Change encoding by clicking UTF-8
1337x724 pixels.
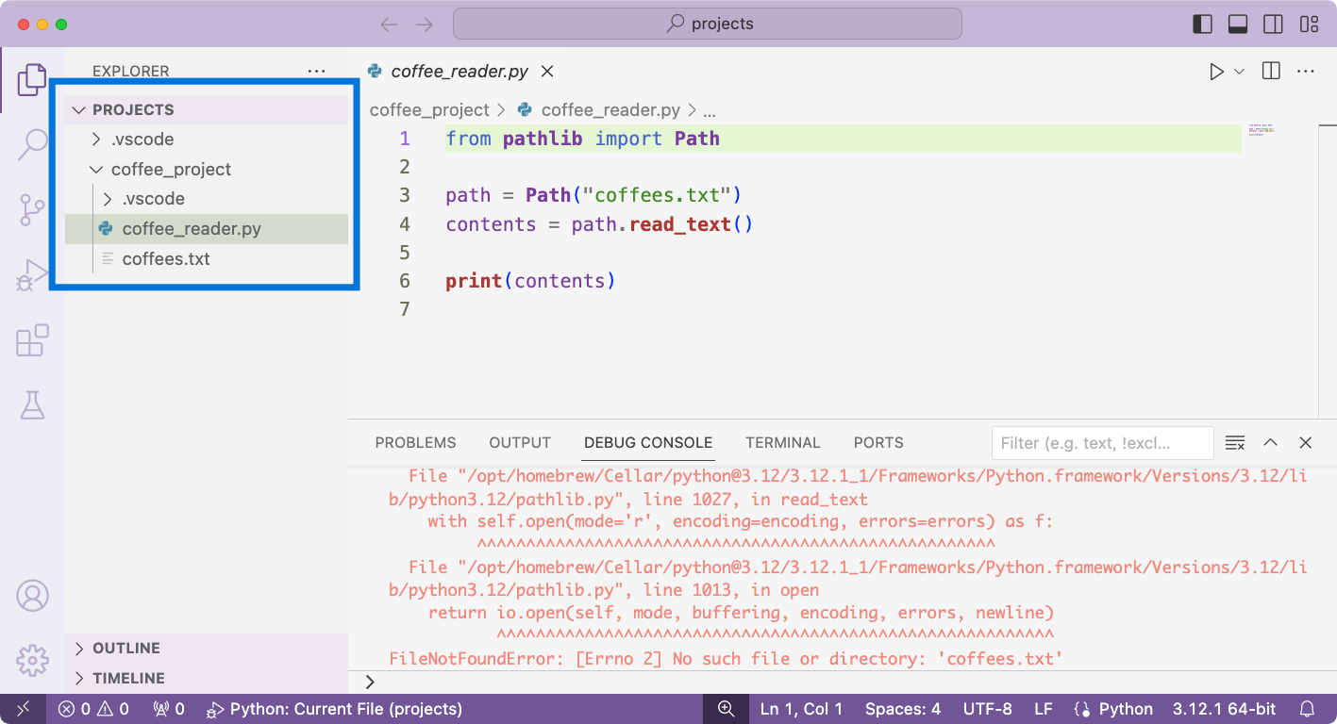988,708
